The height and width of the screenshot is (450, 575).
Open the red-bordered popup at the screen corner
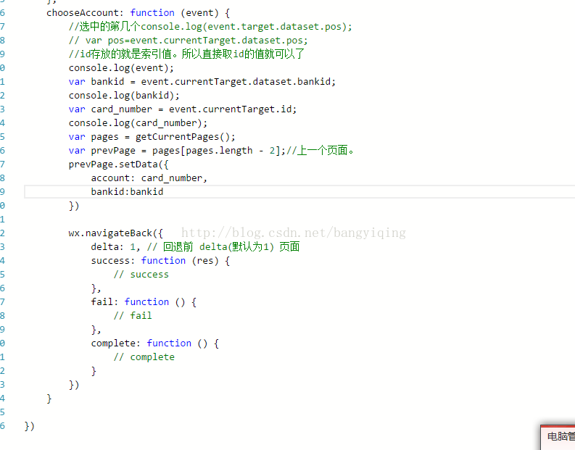558,438
